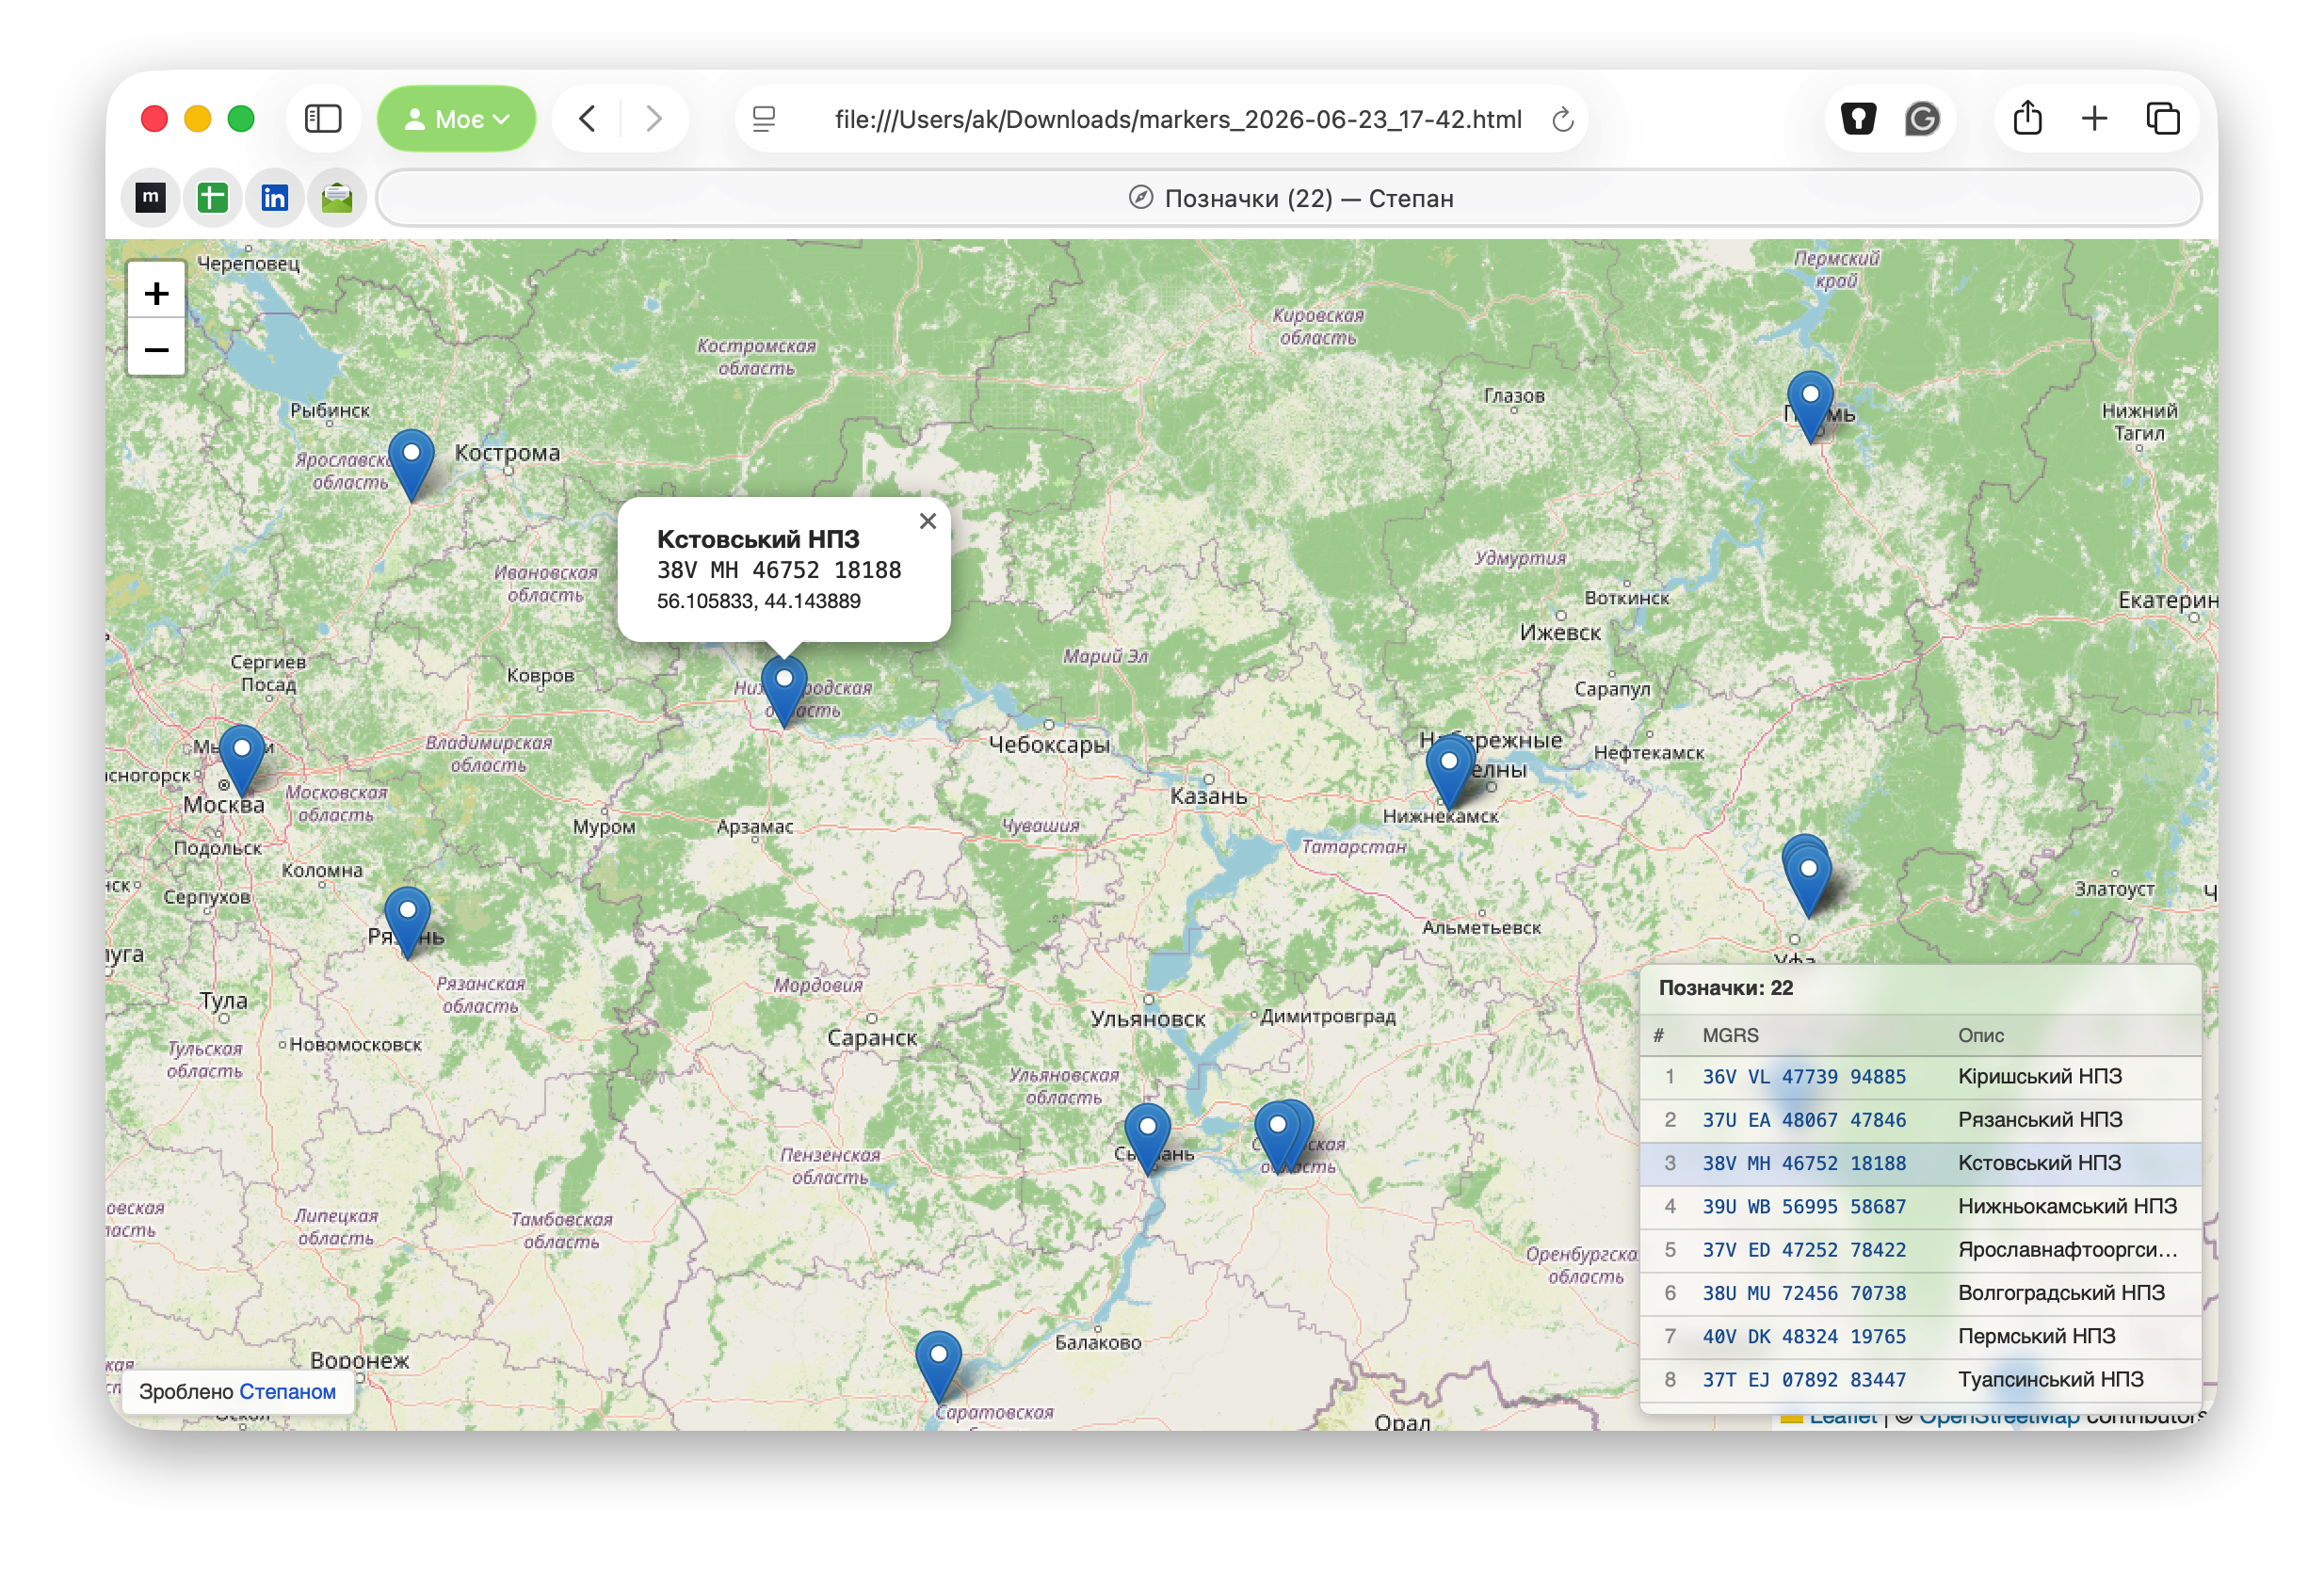The image size is (2324, 1572).
Task: Select row 5 Ярославнафтооргси…
Action: pos(1920,1249)
